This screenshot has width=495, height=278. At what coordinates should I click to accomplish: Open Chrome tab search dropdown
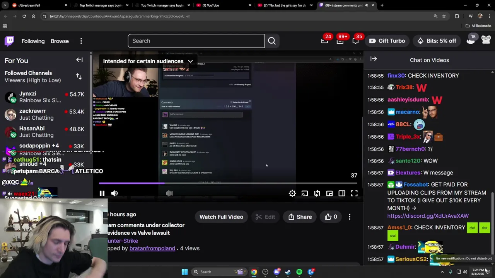(x=5, y=5)
